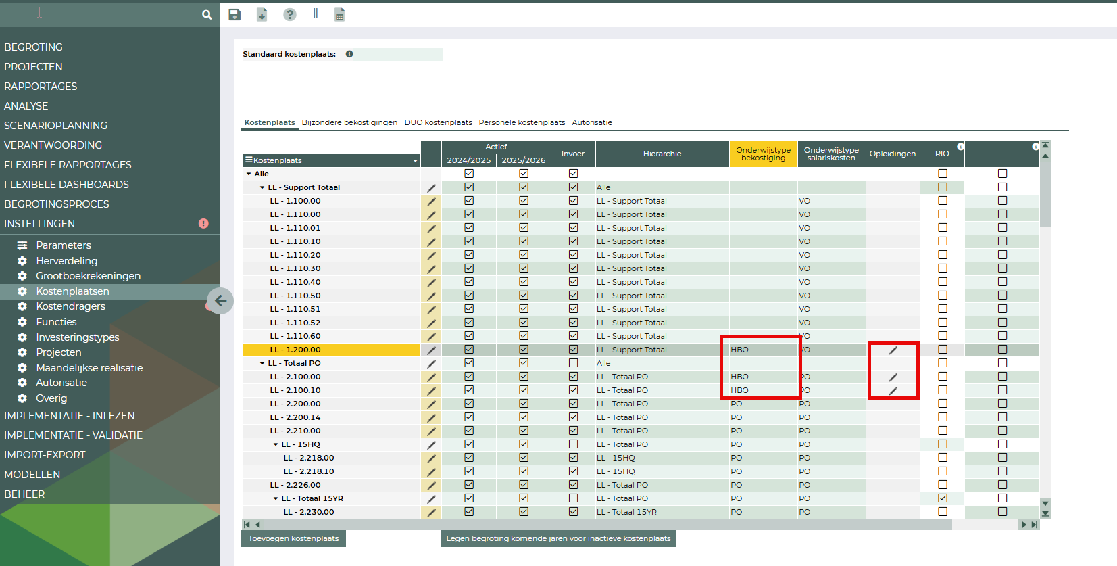Uncheck 2024/2025 Actief for LL - 1.110.00
Screen dimensions: 1117x566
469,214
